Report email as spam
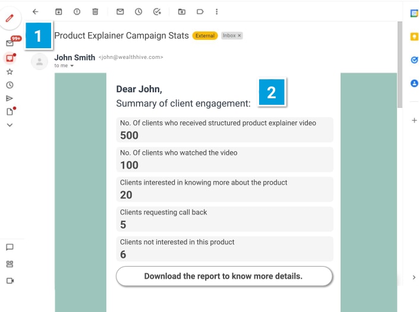Image resolution: width=419 pixels, height=312 pixels. coord(77,11)
